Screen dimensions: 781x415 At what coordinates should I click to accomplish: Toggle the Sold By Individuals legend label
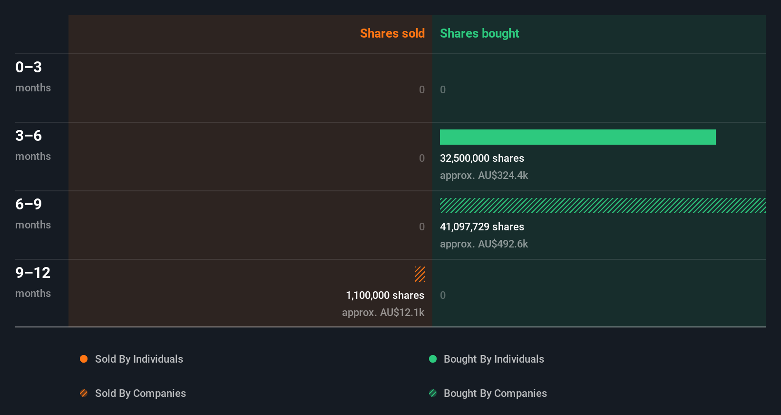(139, 359)
